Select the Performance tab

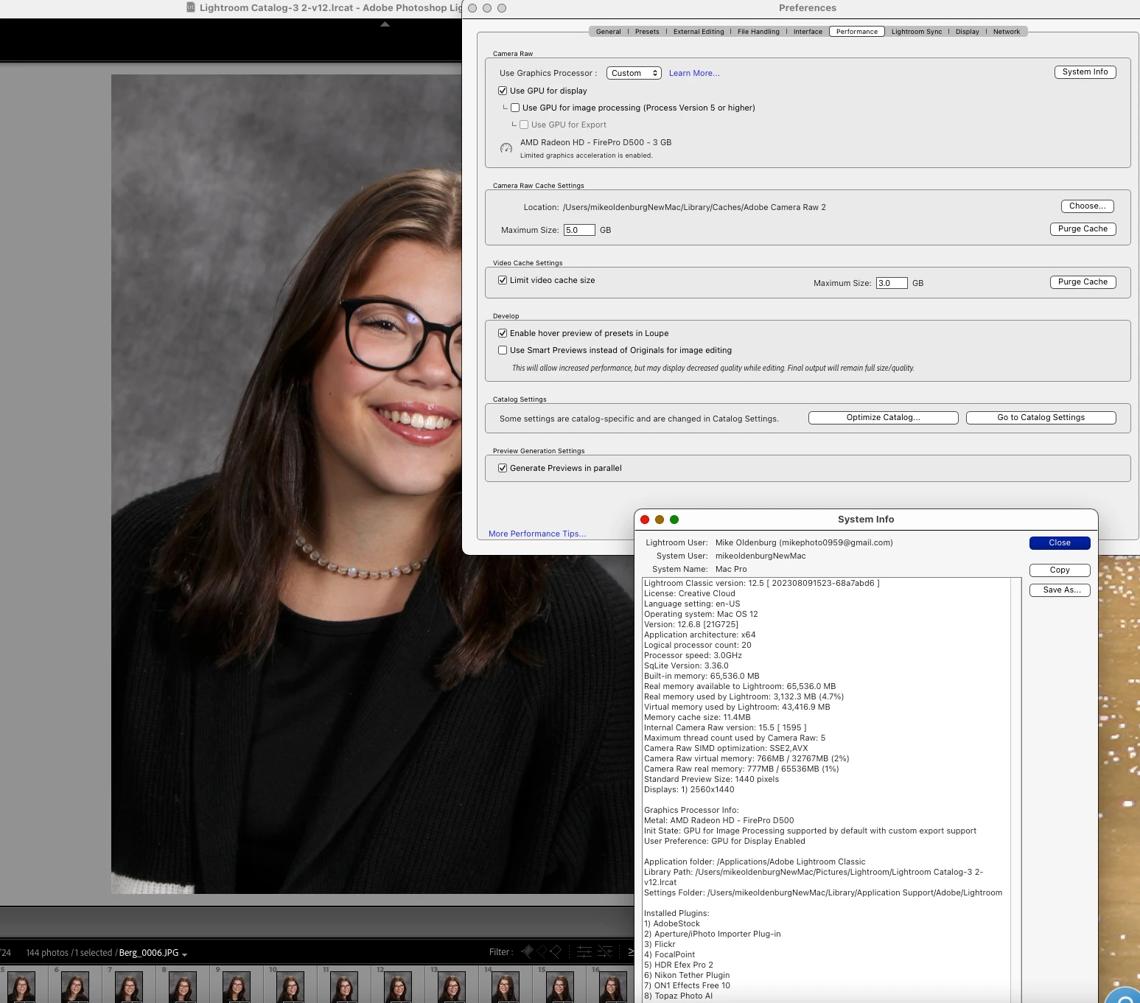pyautogui.click(x=857, y=32)
